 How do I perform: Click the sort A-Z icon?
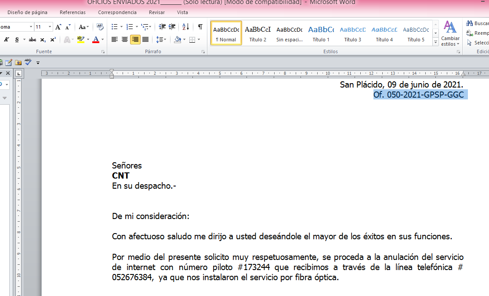click(x=185, y=27)
